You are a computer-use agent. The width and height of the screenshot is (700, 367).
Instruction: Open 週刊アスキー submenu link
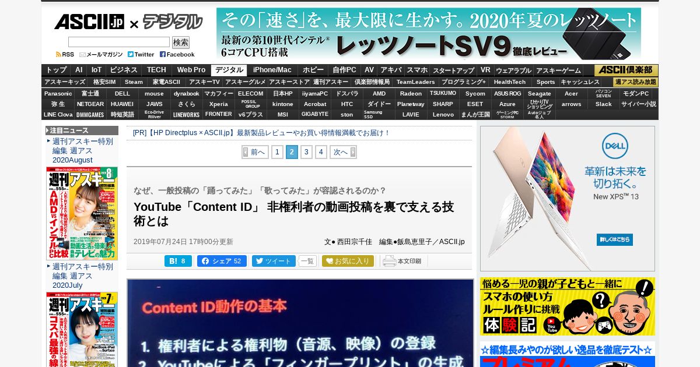pyautogui.click(x=331, y=82)
